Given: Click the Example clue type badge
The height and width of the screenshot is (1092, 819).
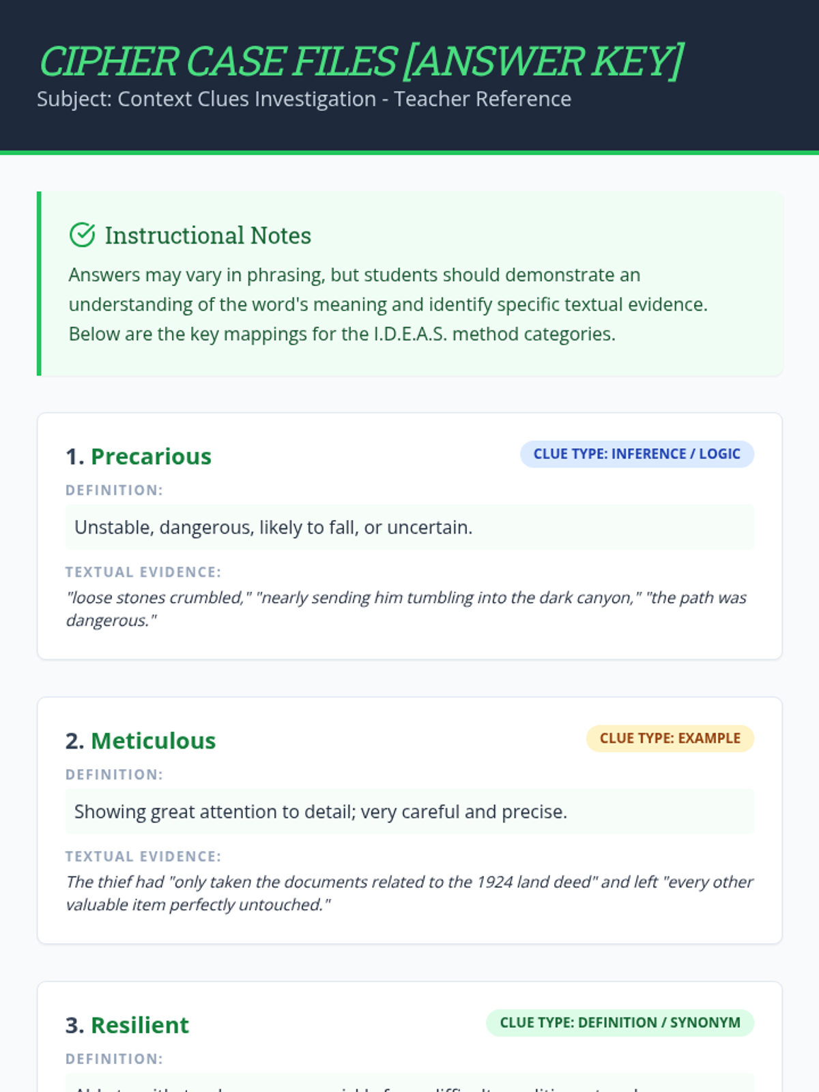Looking at the screenshot, I should tap(670, 738).
